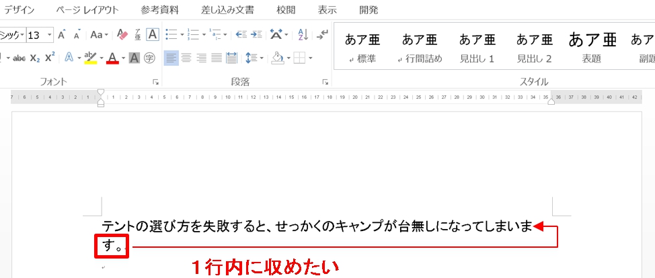The height and width of the screenshot is (278, 655).
Task: Open the 開発 tab
Action: point(369,10)
